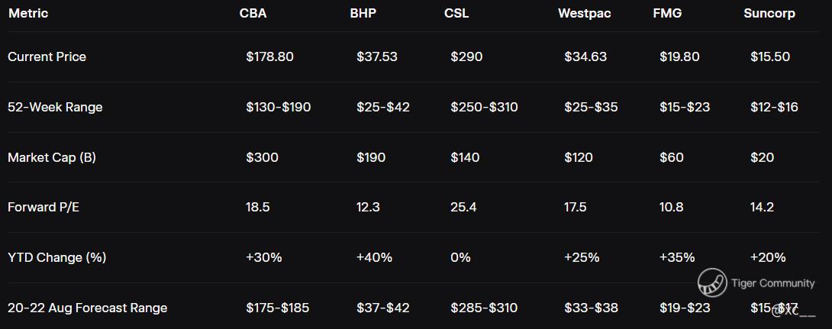Viewport: 832px width, 329px height.
Task: Select the 52-Week Range row label
Action: pos(55,107)
